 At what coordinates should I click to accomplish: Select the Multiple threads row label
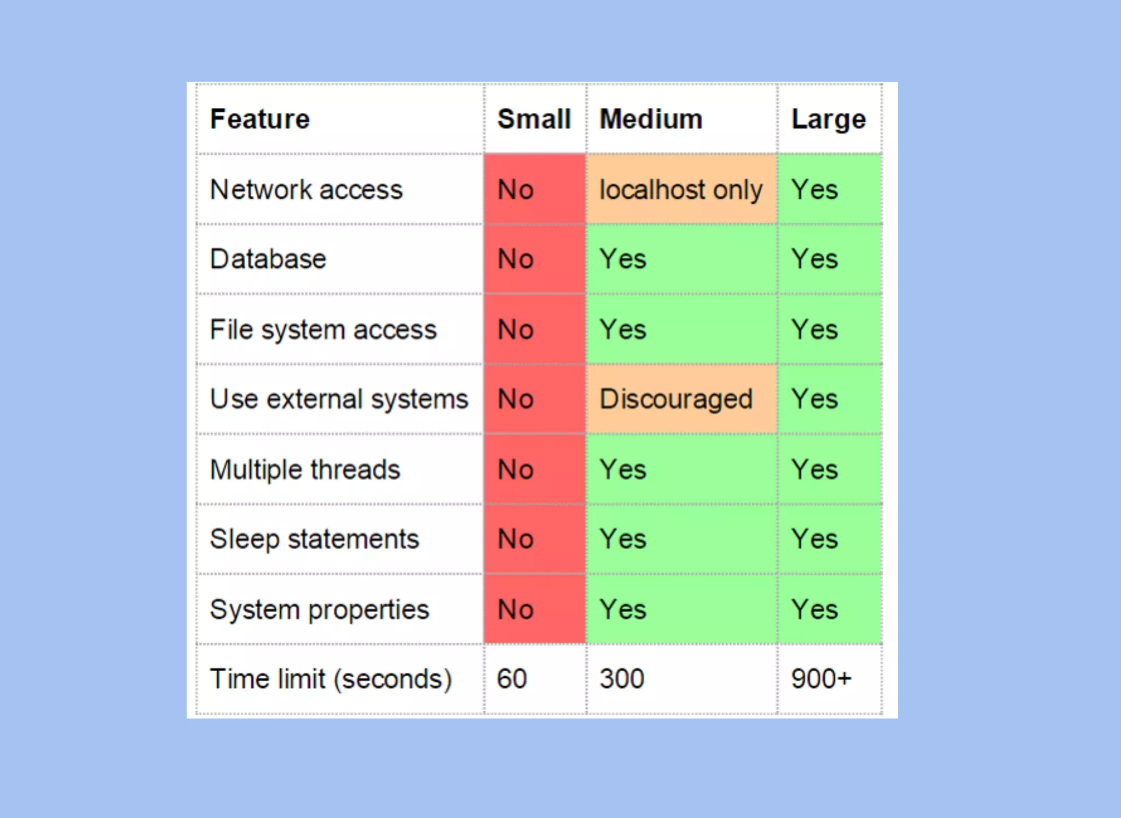pos(305,470)
